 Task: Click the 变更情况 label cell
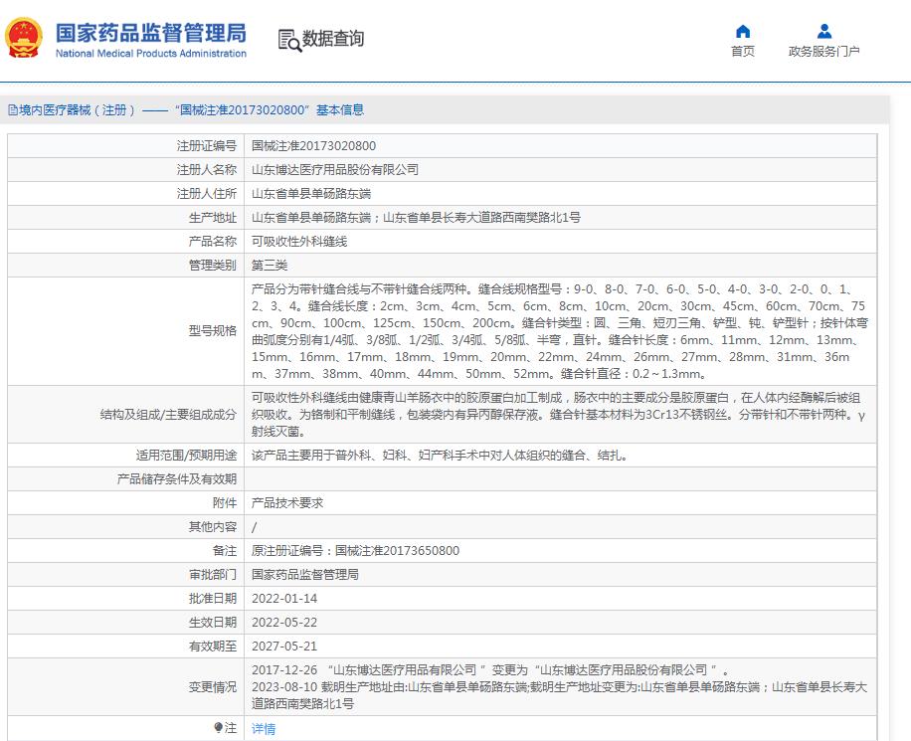(125, 687)
